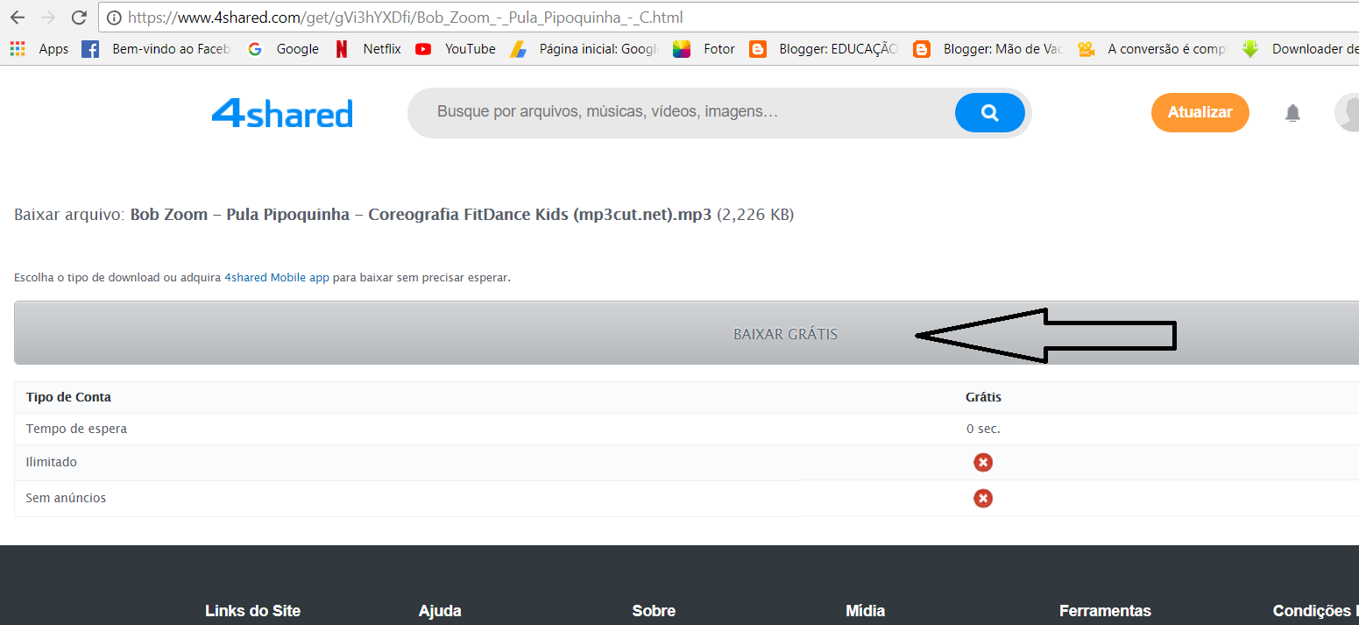Viewport: 1359px width, 625px height.
Task: Open the Apps grid icon in bookmarks bar
Action: [18, 49]
